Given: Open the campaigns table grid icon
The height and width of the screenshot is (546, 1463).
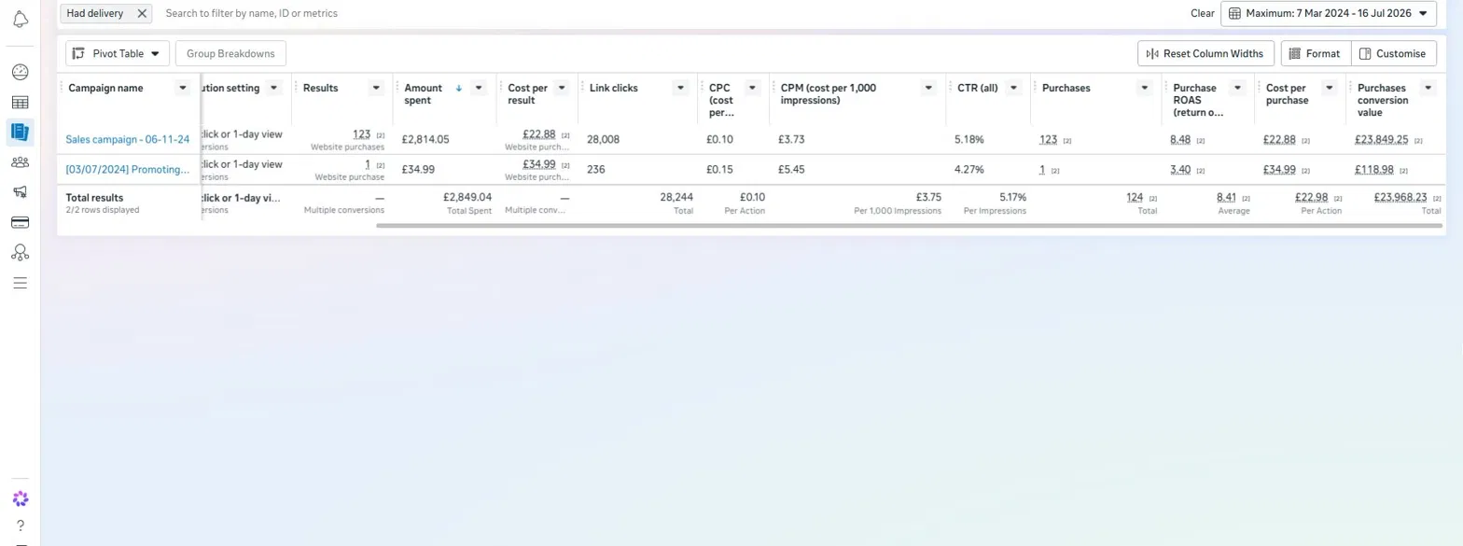Looking at the screenshot, I should [x=21, y=102].
